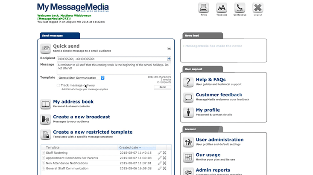Viewport: 313px width, 175px height.
Task: Delete General Staff Communication template
Action: tap(164, 168)
